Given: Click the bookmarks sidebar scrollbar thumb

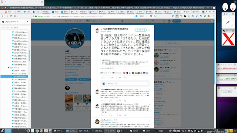Looking at the screenshot, I should [29, 55].
